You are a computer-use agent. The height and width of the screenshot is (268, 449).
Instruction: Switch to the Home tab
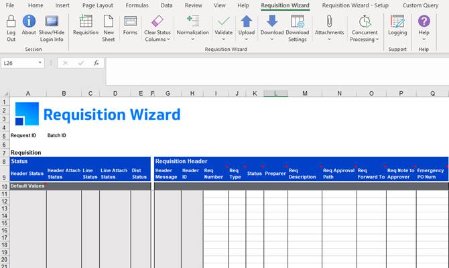(36, 5)
